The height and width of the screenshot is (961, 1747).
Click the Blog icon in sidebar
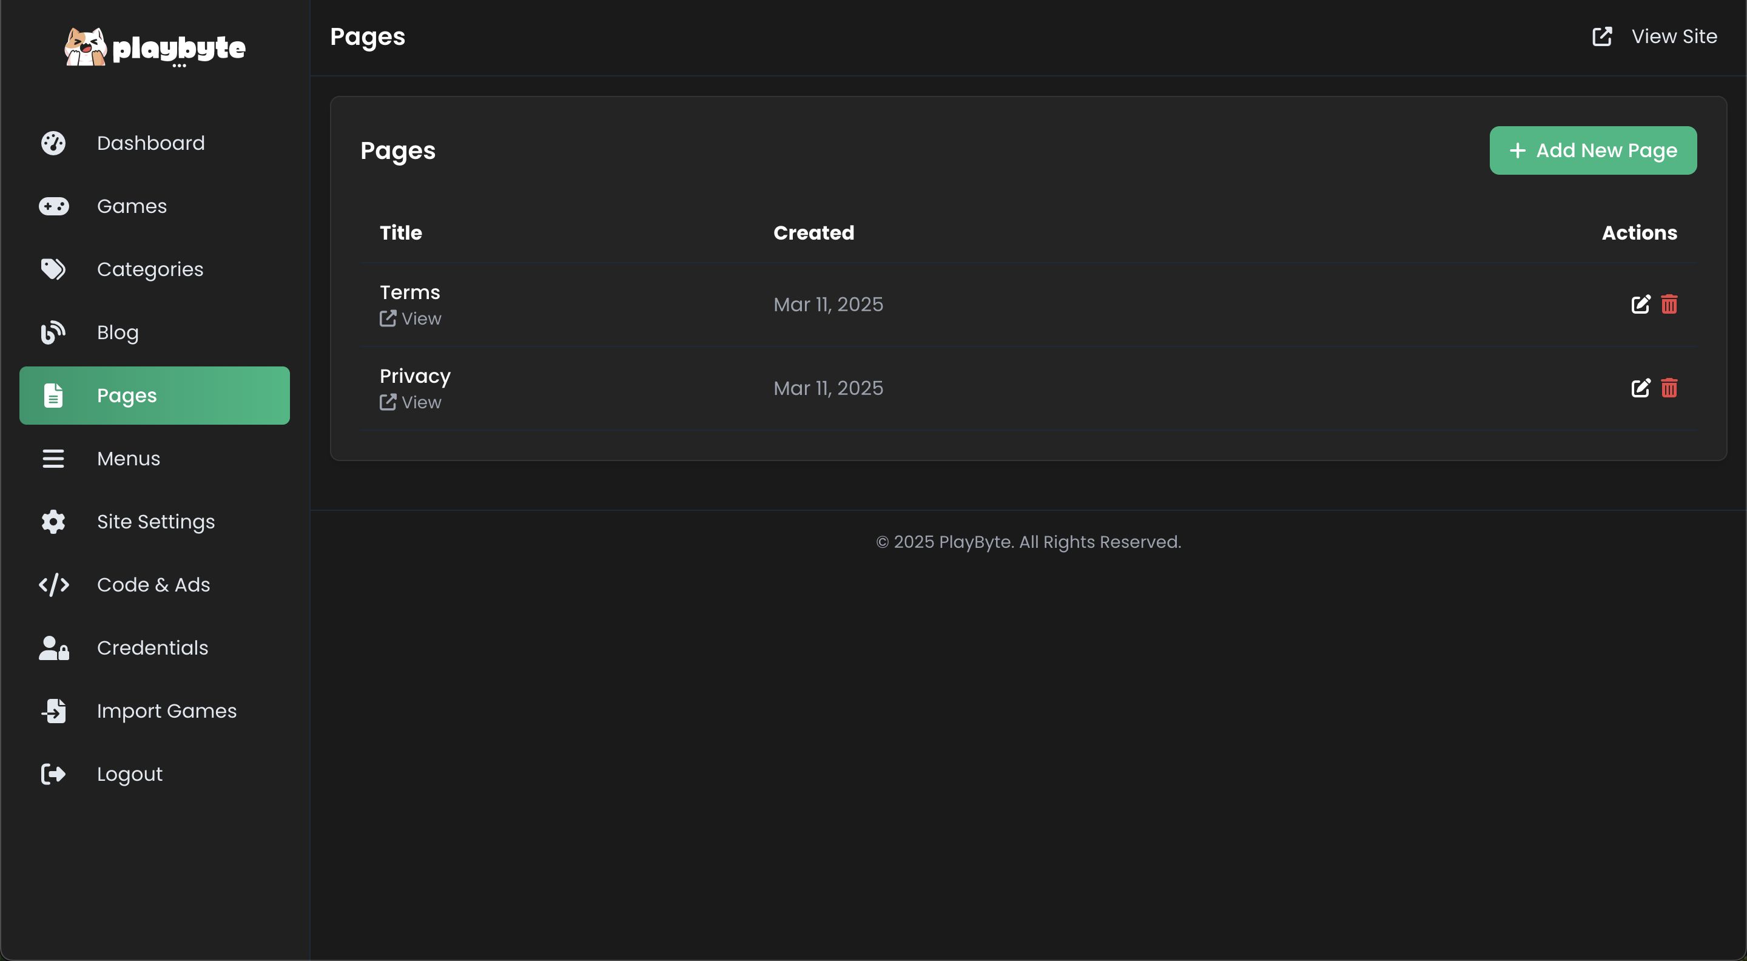click(53, 332)
